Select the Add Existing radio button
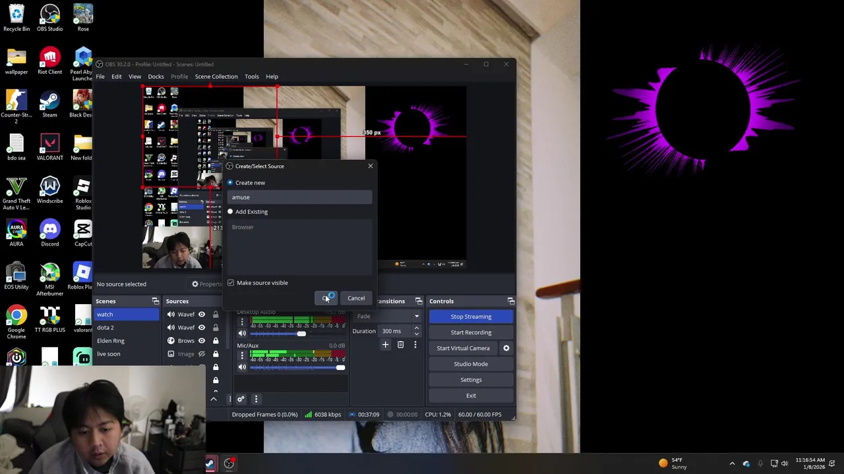The height and width of the screenshot is (474, 844). pos(230,211)
